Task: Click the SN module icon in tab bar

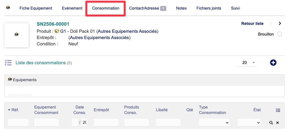Action: pyautogui.click(x=8, y=8)
